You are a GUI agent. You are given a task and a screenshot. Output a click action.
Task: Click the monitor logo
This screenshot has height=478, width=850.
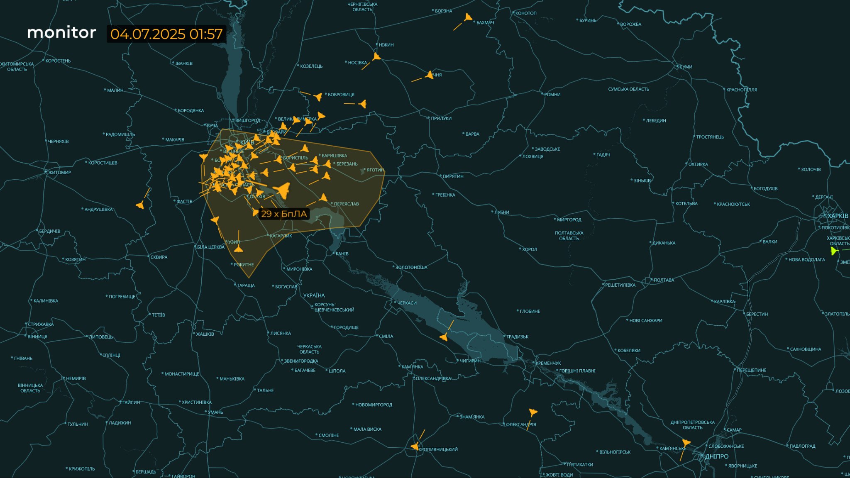61,32
